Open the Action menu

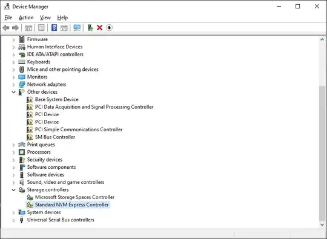point(26,18)
